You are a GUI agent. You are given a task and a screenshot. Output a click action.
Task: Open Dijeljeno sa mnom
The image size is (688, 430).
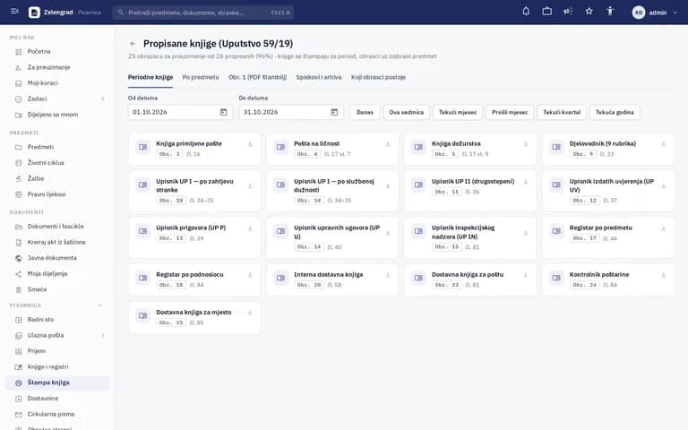[57, 115]
